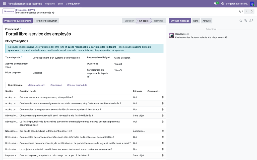The image size is (257, 160).
Task: Click the Renseignements personnels app title
Action: coord(25,3)
